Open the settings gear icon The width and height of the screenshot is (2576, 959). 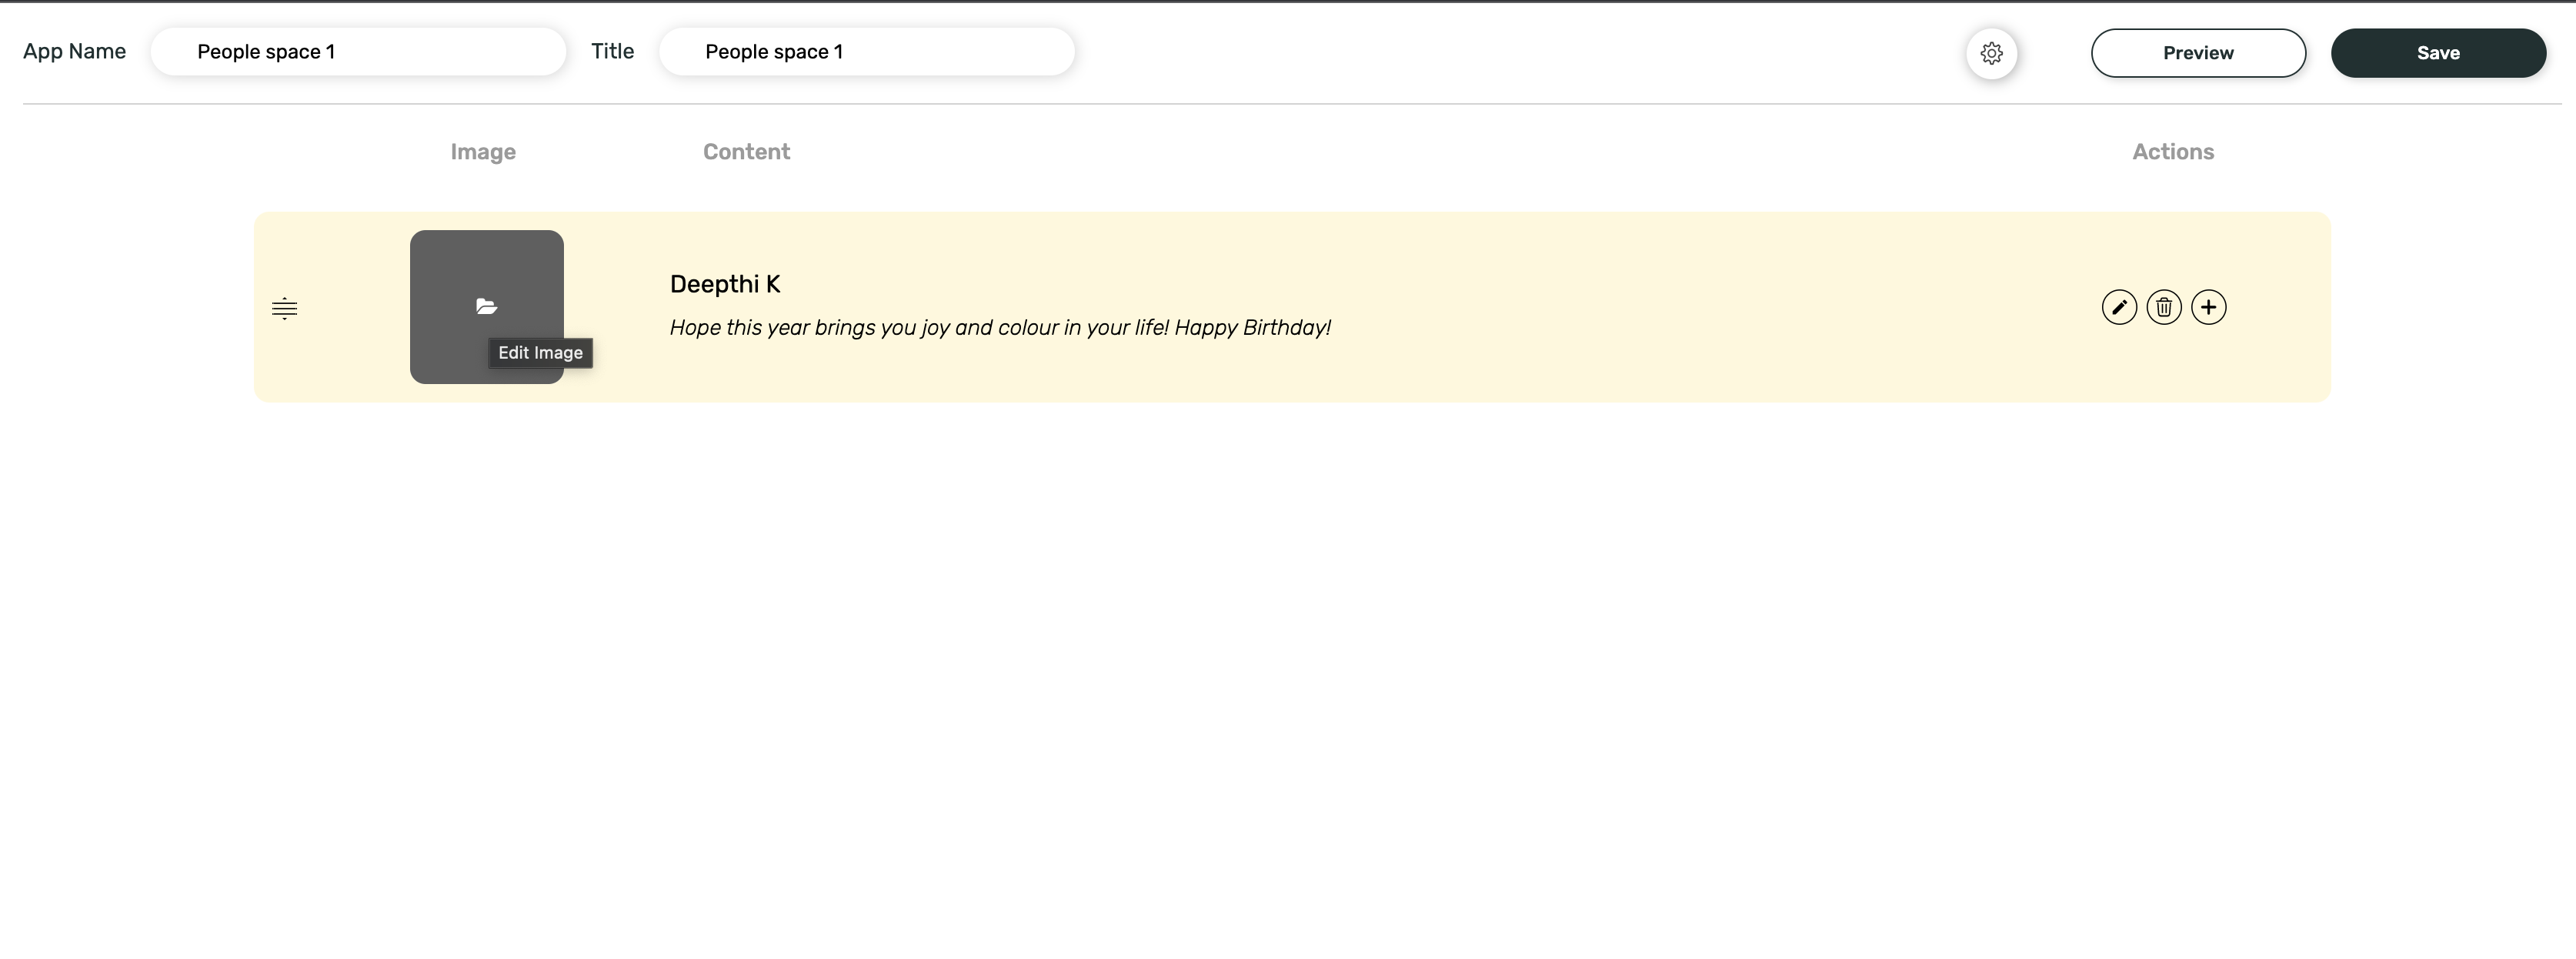coord(1991,53)
